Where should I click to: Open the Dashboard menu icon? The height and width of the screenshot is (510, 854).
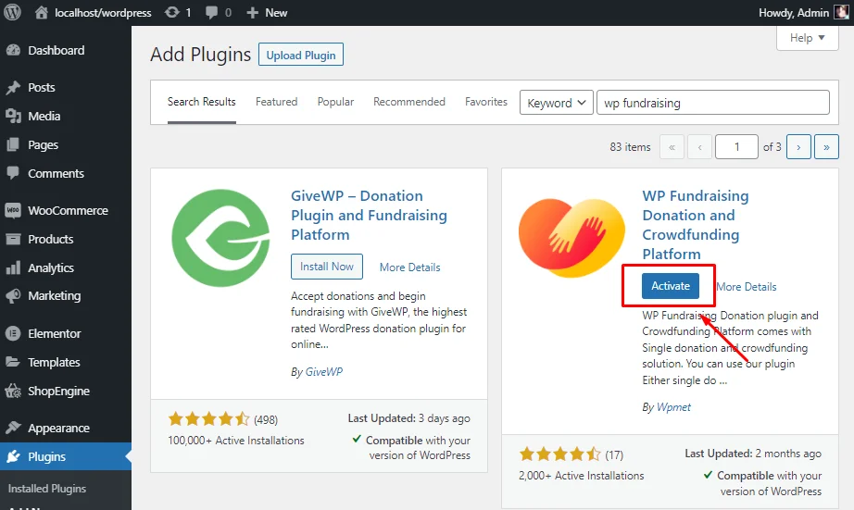(x=13, y=51)
